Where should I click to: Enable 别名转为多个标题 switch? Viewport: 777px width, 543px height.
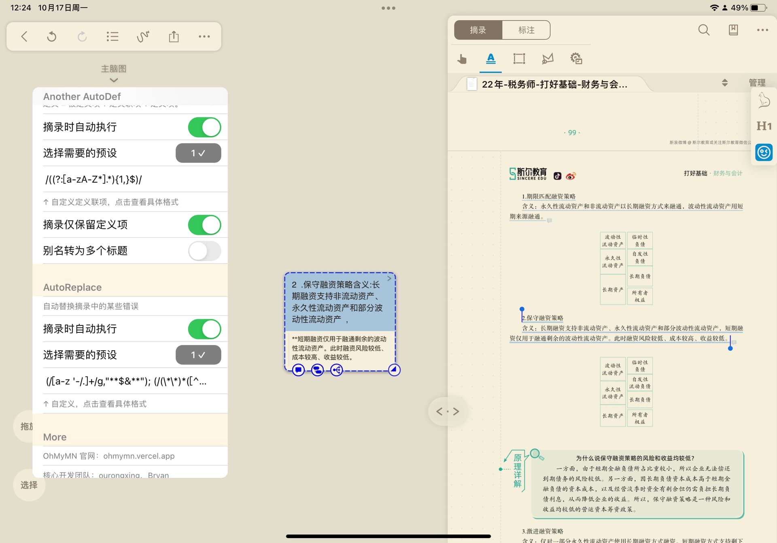coord(204,251)
